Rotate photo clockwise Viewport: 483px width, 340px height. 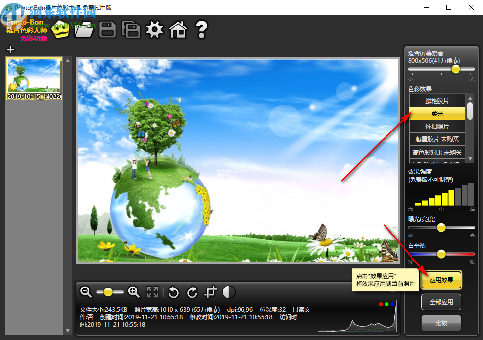click(192, 292)
